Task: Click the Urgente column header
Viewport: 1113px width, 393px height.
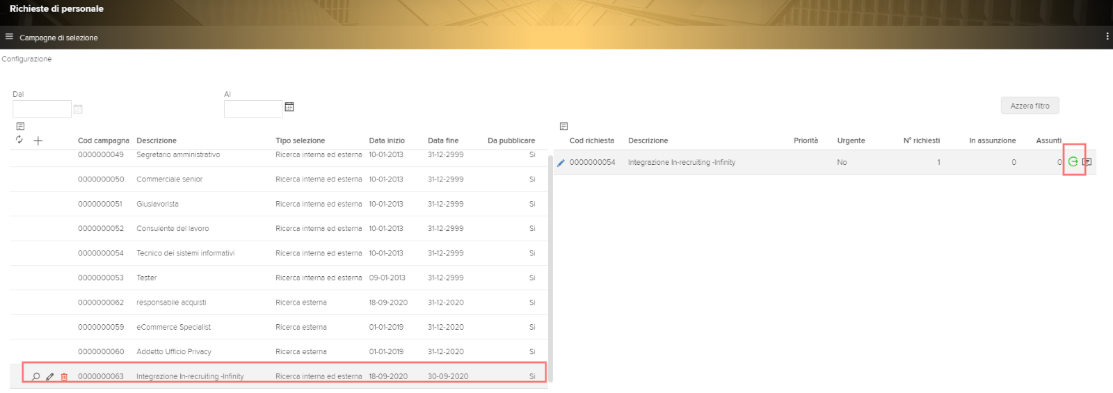Action: (851, 141)
